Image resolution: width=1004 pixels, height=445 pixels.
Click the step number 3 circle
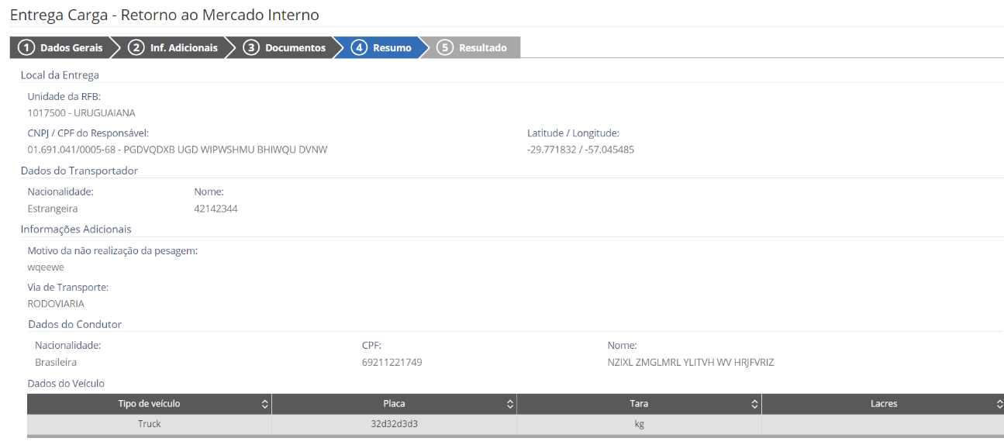(x=251, y=47)
